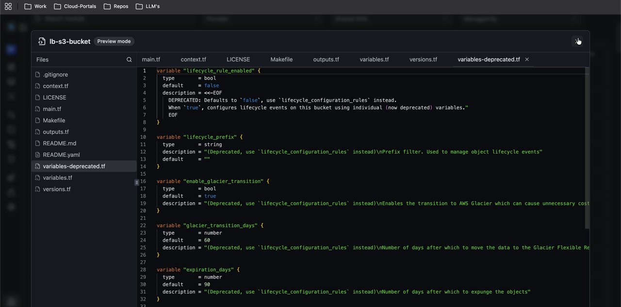Search files with the magnifier icon
The height and width of the screenshot is (307, 621).
[x=129, y=60]
